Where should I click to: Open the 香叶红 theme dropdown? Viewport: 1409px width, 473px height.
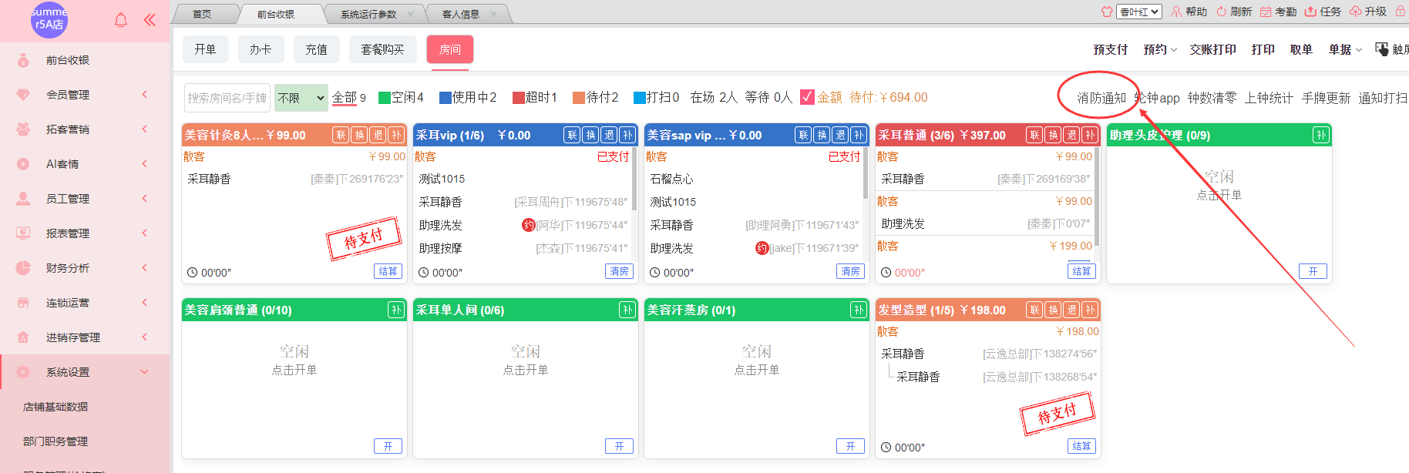1139,12
